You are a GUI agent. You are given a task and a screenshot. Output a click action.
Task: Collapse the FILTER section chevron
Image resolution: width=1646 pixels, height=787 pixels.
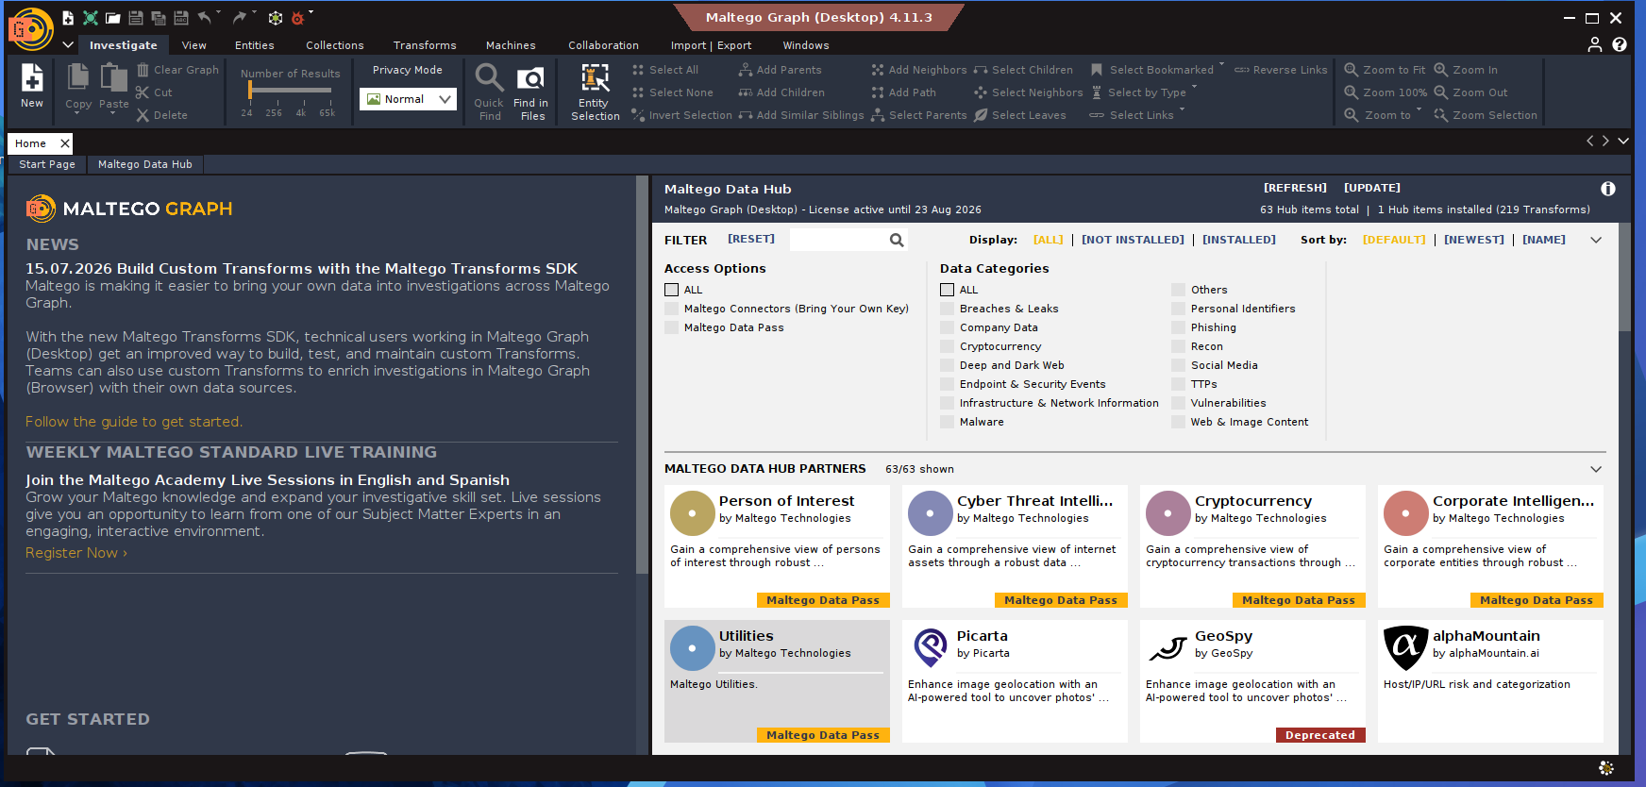coord(1596,240)
